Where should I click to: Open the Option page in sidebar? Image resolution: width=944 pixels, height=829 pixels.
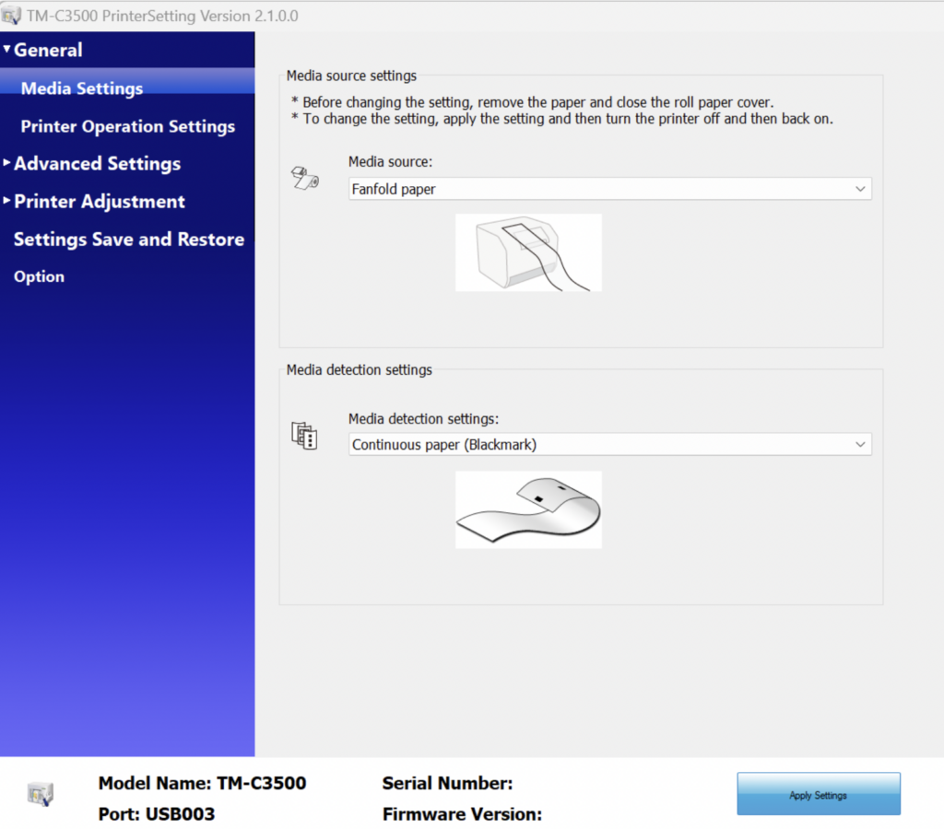pos(39,276)
